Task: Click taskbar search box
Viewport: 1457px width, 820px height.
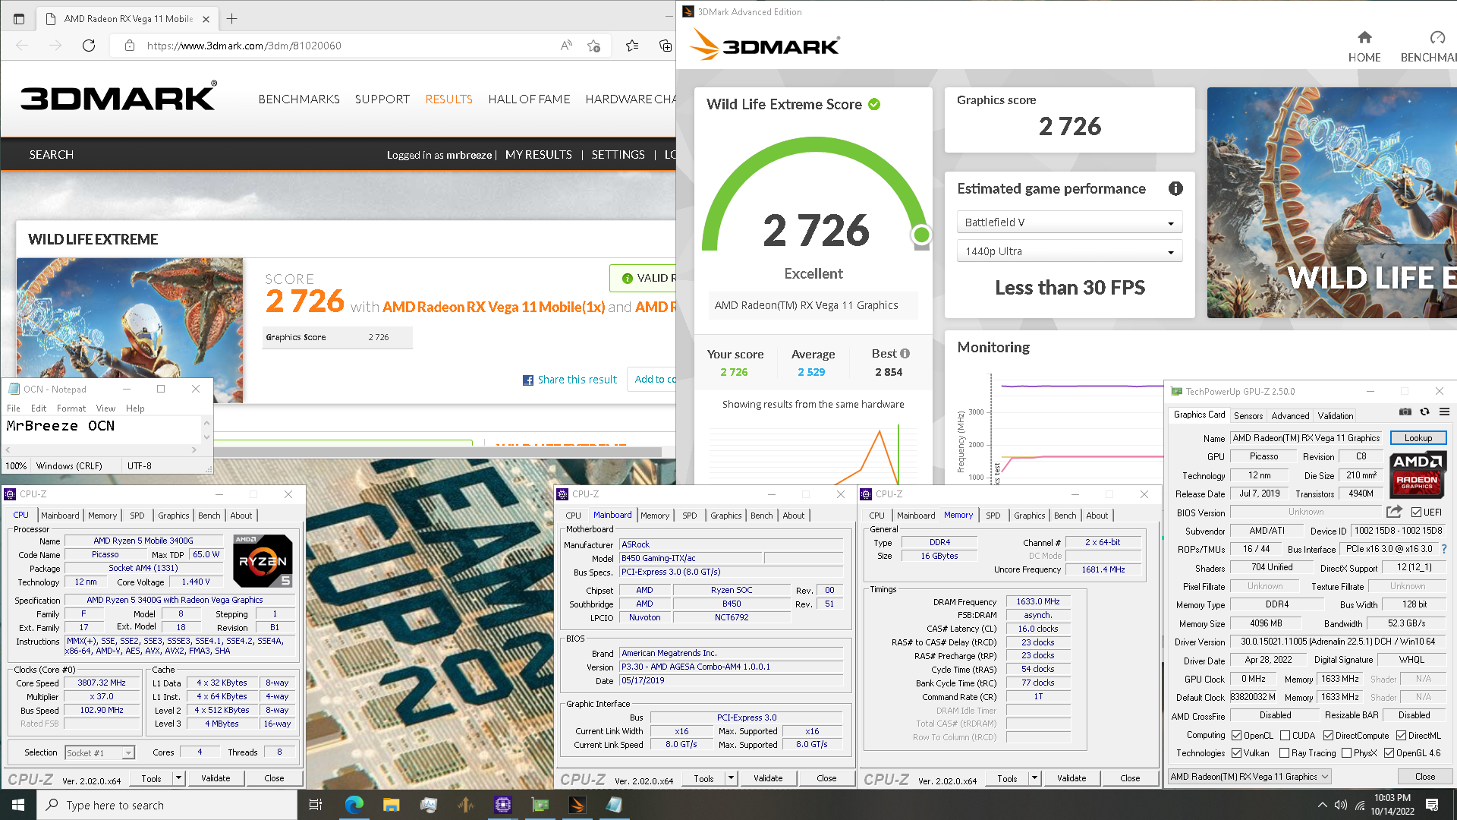Action: coord(167,805)
